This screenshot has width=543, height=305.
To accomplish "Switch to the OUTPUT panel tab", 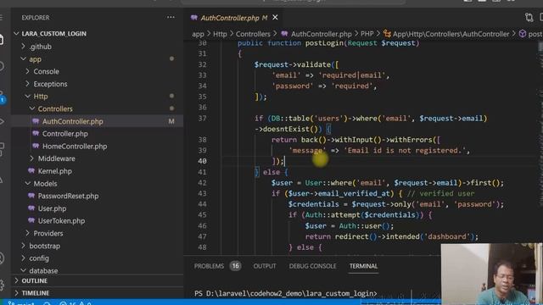I will [265, 266].
